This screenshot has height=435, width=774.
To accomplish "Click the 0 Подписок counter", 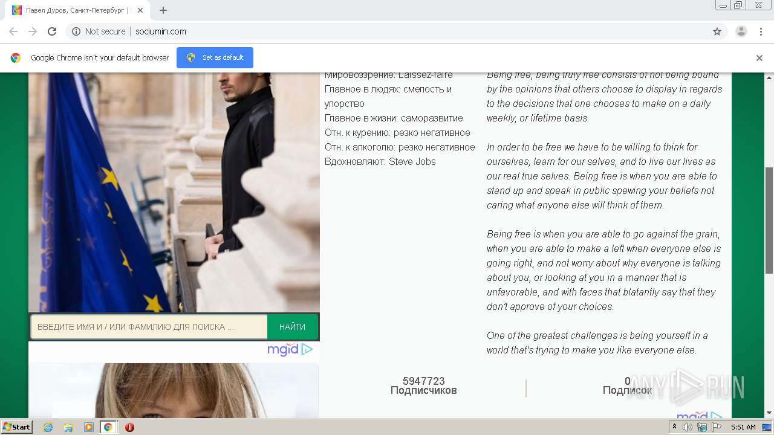I will (627, 385).
